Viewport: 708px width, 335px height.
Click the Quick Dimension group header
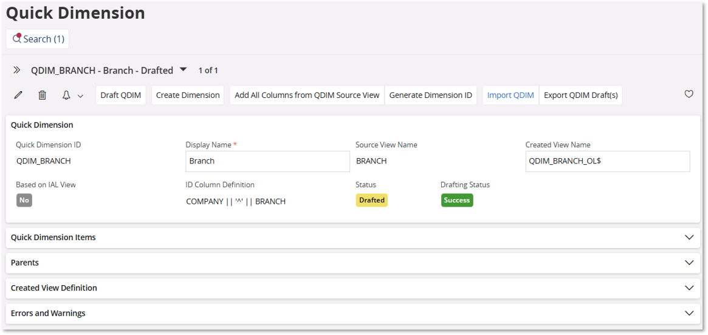point(42,125)
